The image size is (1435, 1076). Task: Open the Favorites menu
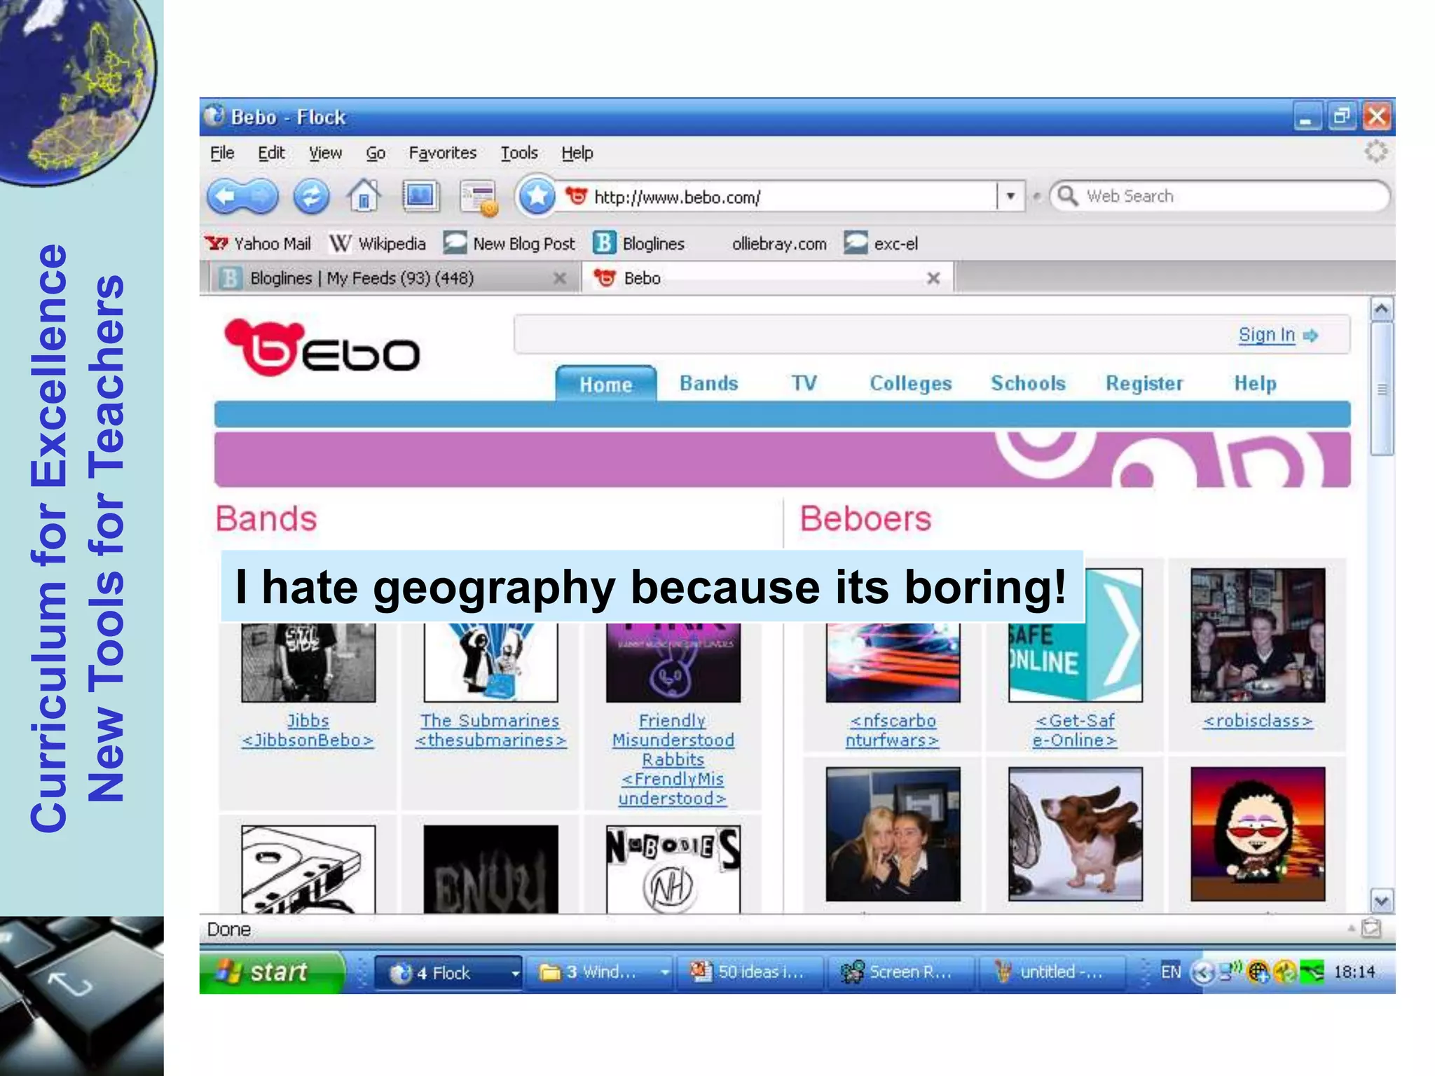[x=442, y=153]
